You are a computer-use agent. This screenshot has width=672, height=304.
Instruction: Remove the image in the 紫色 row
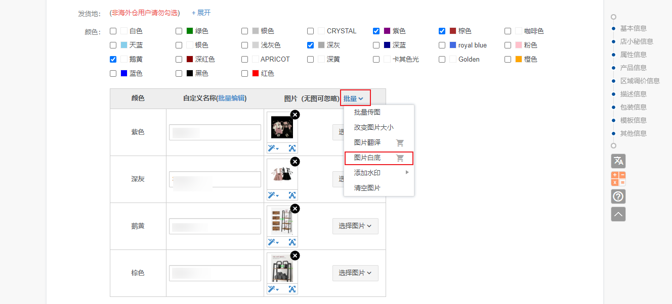[295, 115]
